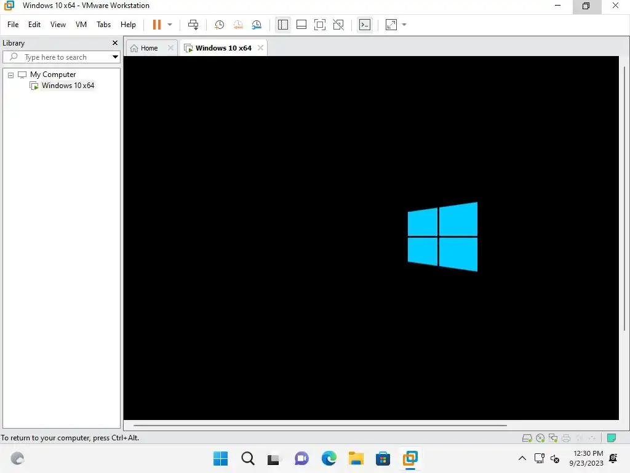This screenshot has height=473, width=630.
Task: Click the VMware Workstation taskbar icon
Action: click(x=410, y=458)
